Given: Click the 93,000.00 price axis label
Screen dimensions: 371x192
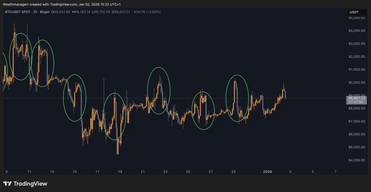Looking at the screenshot, I should (x=357, y=44).
